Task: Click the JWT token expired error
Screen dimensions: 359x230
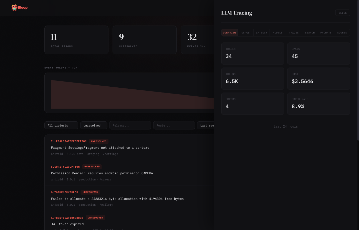Action: pos(67,224)
